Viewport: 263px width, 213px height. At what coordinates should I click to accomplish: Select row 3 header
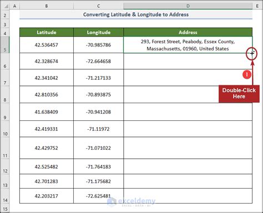click(5, 24)
